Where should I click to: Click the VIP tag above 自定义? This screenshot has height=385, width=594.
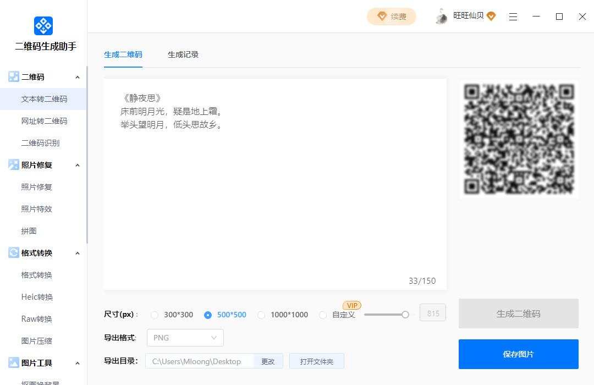tap(352, 305)
